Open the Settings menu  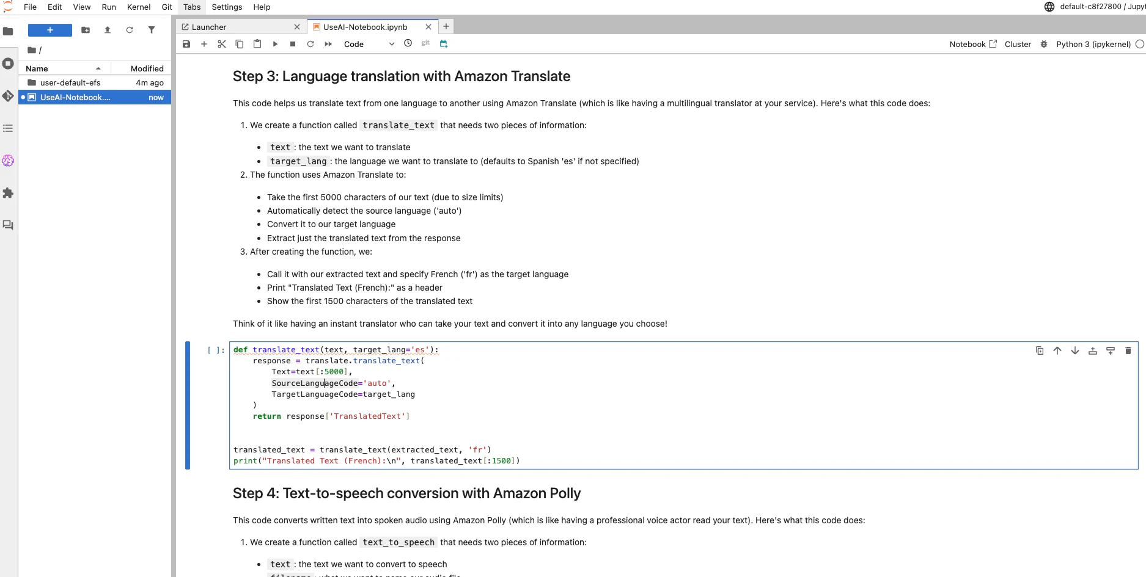click(227, 7)
